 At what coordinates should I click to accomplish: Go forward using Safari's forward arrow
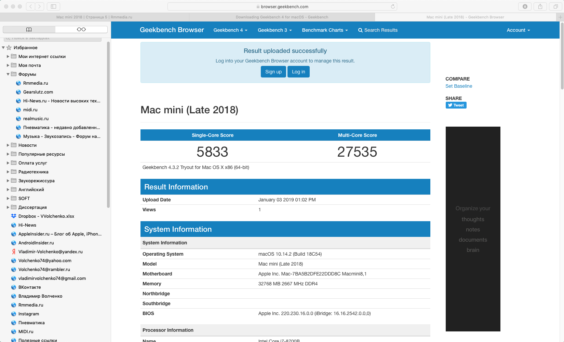[x=40, y=6]
